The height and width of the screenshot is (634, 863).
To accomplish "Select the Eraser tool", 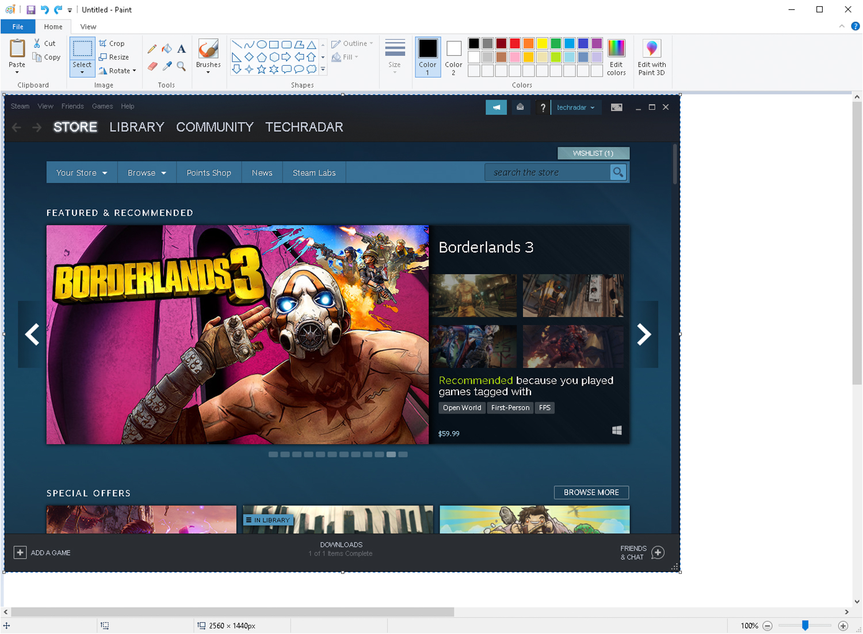I will 152,66.
